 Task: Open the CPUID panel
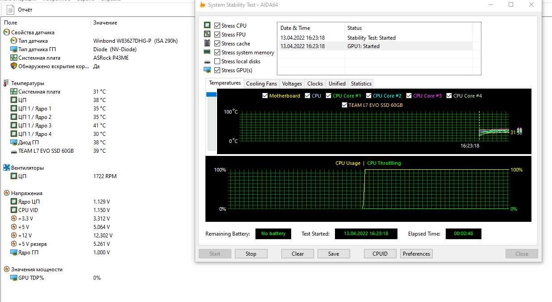click(x=380, y=254)
